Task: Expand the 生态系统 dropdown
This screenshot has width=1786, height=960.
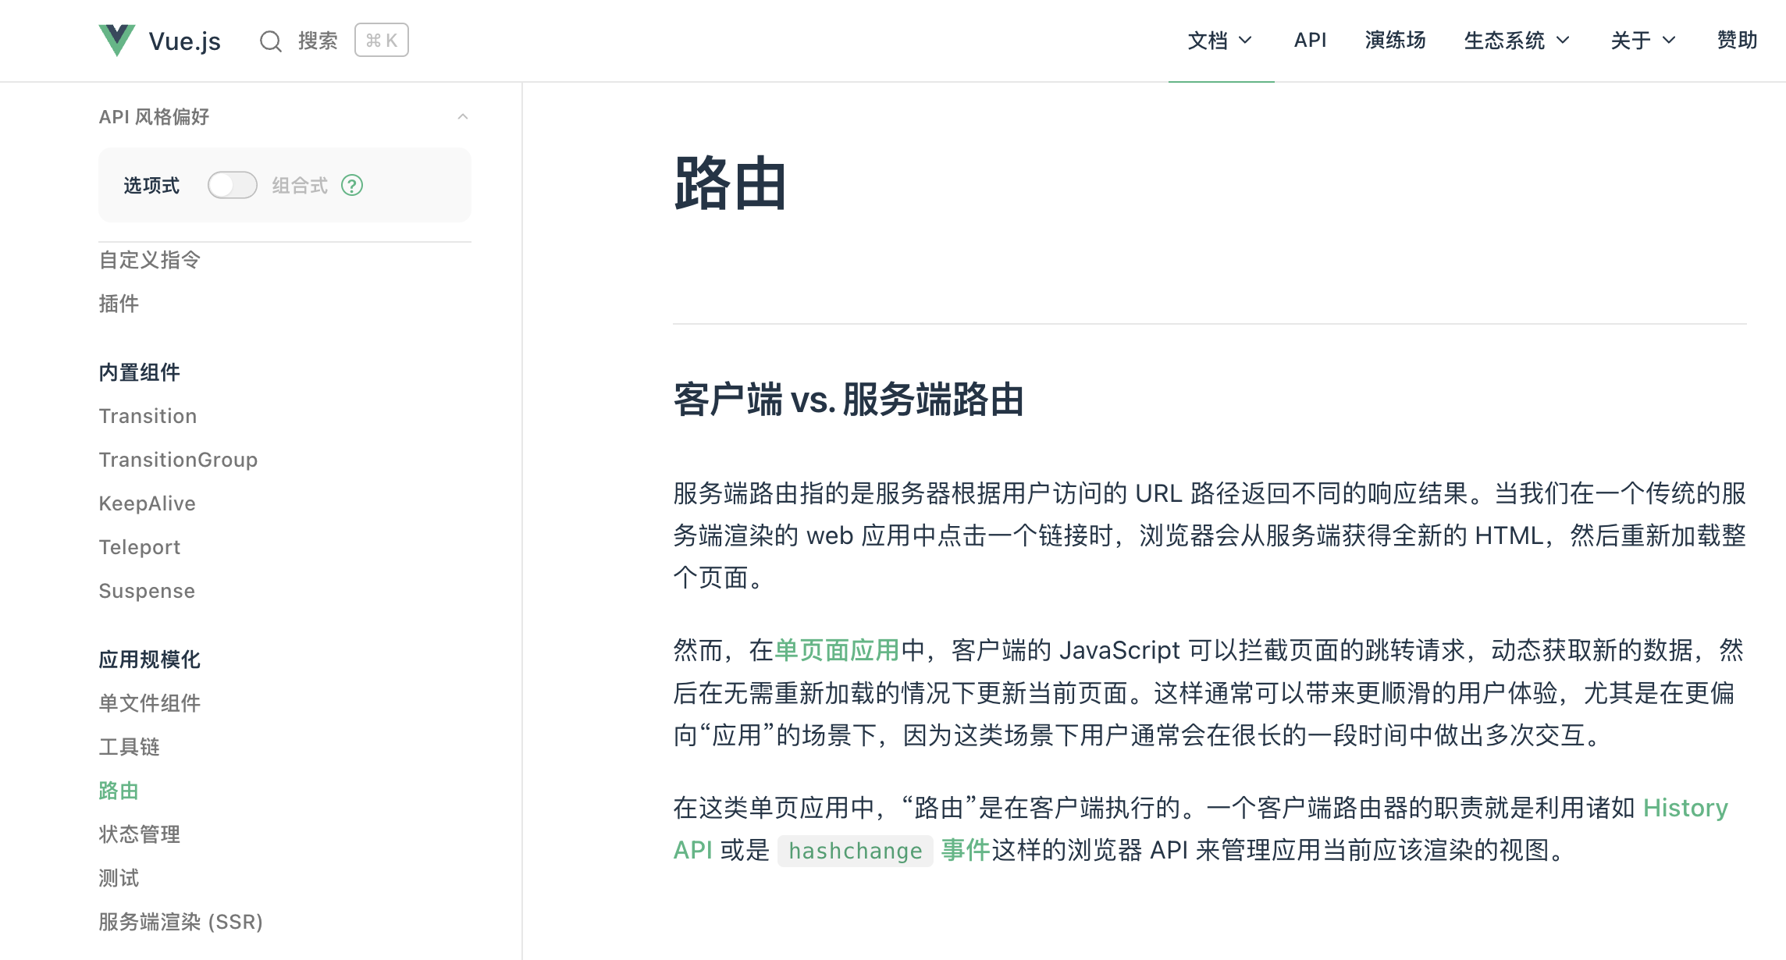Action: click(x=1516, y=41)
